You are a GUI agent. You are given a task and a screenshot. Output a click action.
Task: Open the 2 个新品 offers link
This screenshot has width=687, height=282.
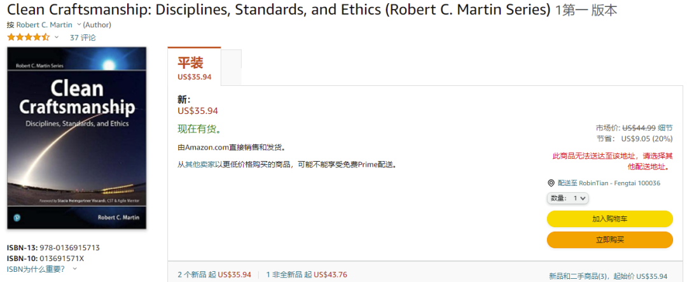[196, 275]
